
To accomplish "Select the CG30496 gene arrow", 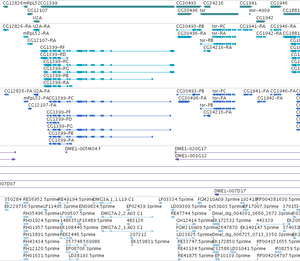I will [x=185, y=14].
